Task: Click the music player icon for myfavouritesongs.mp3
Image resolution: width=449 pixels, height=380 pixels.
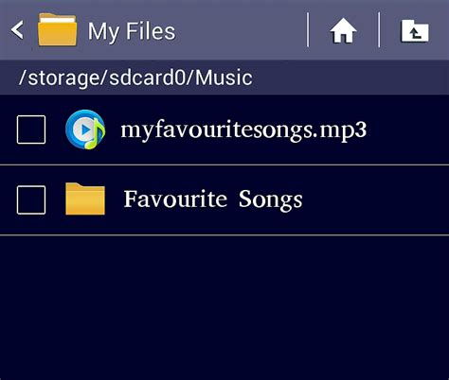Action: click(x=85, y=130)
